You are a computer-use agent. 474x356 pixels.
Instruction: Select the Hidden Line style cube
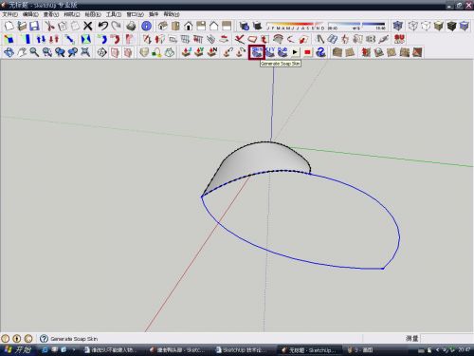[426, 26]
